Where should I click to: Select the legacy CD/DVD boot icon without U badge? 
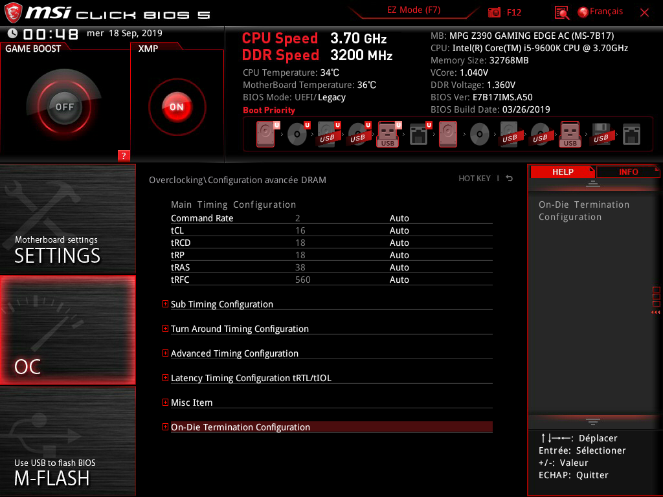click(x=479, y=134)
